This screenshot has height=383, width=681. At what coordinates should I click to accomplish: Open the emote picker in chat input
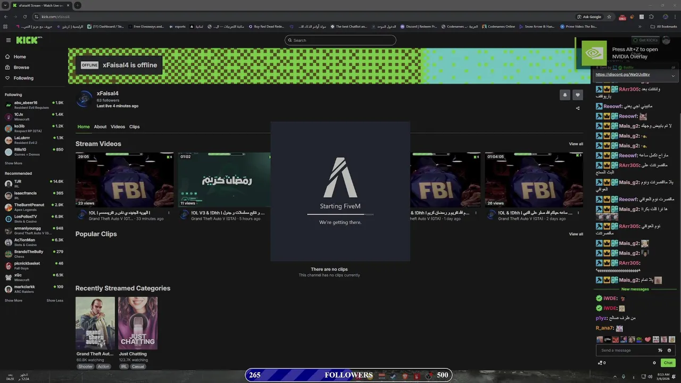pyautogui.click(x=669, y=351)
